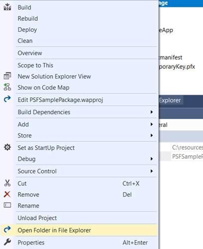Click the Open Folder in File Explorer arrow icon
Viewport: 203px width, 249px height.
(x=7, y=229)
